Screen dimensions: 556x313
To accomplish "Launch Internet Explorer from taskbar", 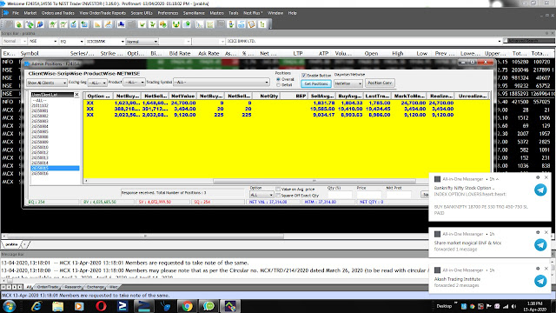I will [x=36, y=306].
